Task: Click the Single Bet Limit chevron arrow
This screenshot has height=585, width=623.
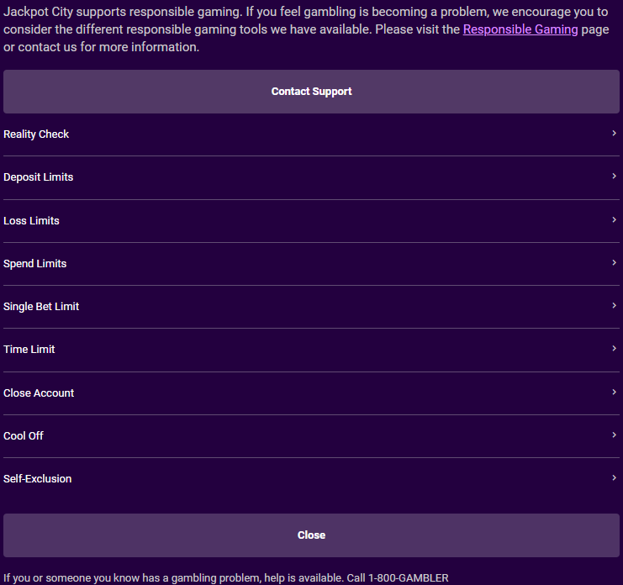Action: tap(614, 306)
